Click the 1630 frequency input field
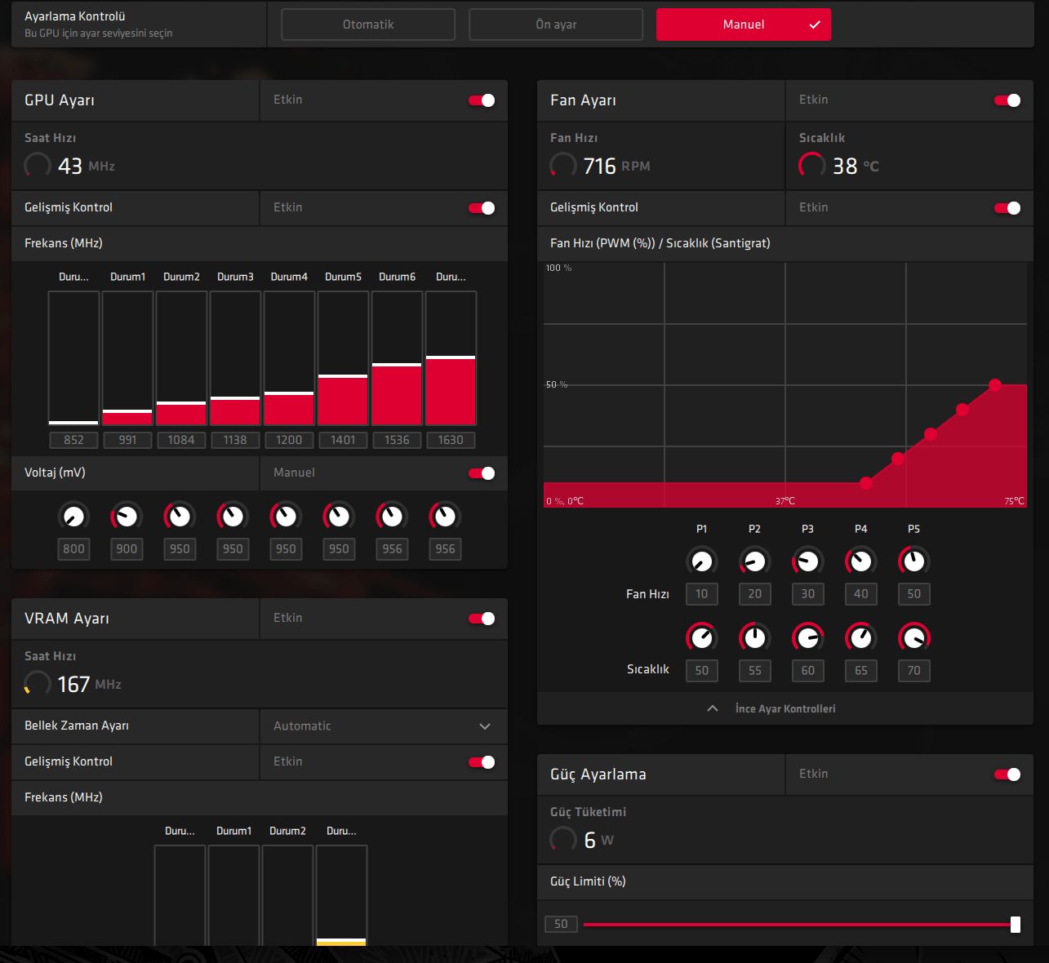Screen dimensions: 1049x963 click(x=451, y=440)
